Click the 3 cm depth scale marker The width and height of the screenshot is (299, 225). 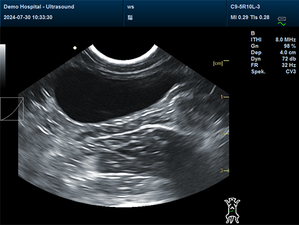[x=225, y=171]
